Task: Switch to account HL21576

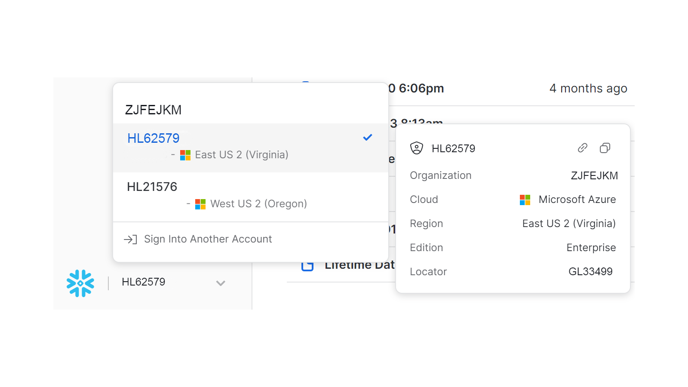Action: (251, 197)
